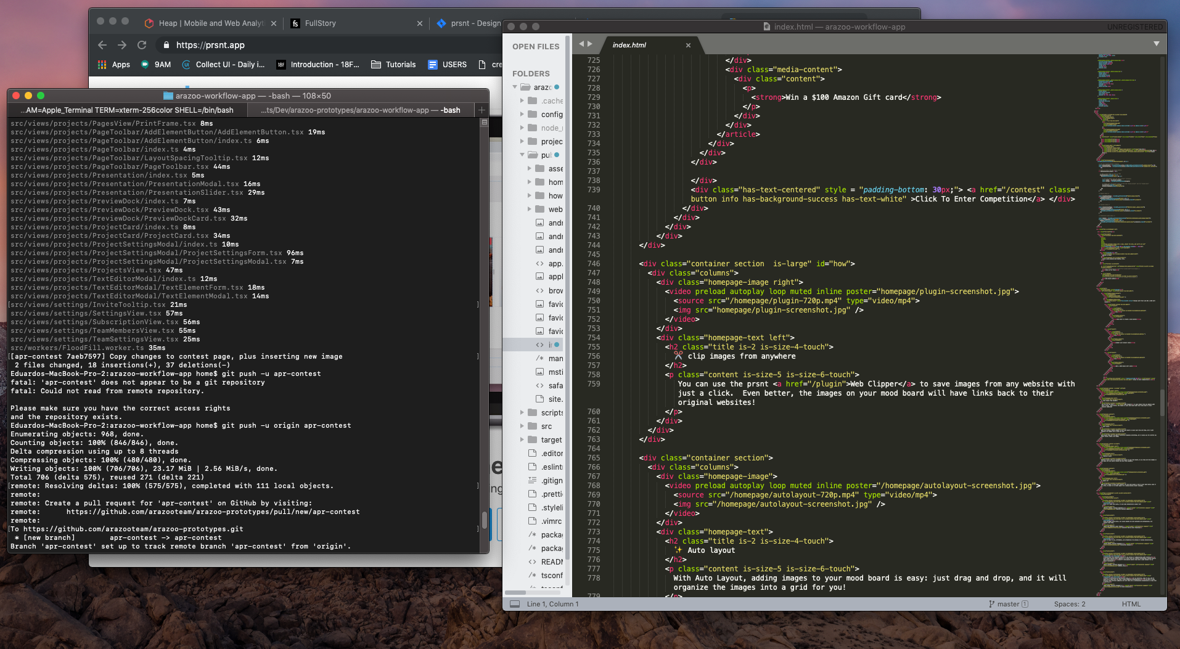Click the master git branch indicator
This screenshot has width=1180, height=649.
pyautogui.click(x=1009, y=604)
